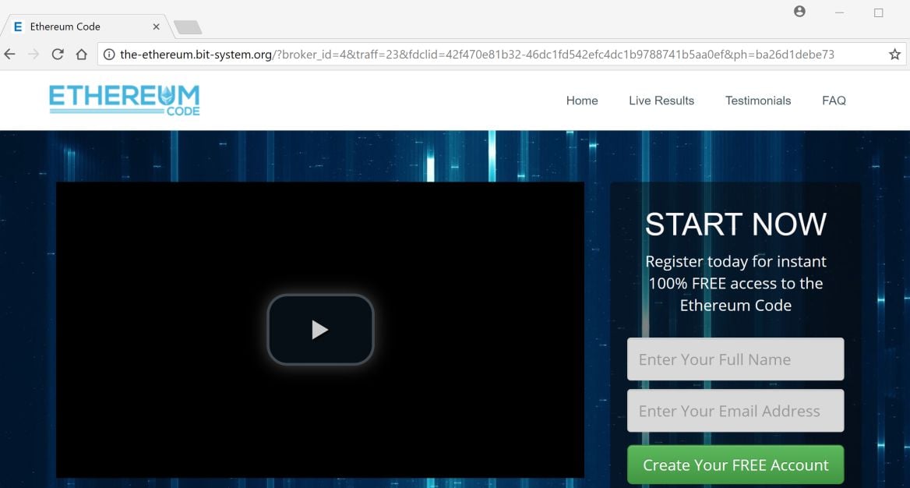This screenshot has height=488, width=910.
Task: Close the Ethereum Code tab
Action: (x=156, y=27)
